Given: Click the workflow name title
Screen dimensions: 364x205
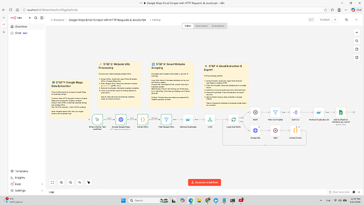Looking at the screenshot, I should [x=107, y=20].
